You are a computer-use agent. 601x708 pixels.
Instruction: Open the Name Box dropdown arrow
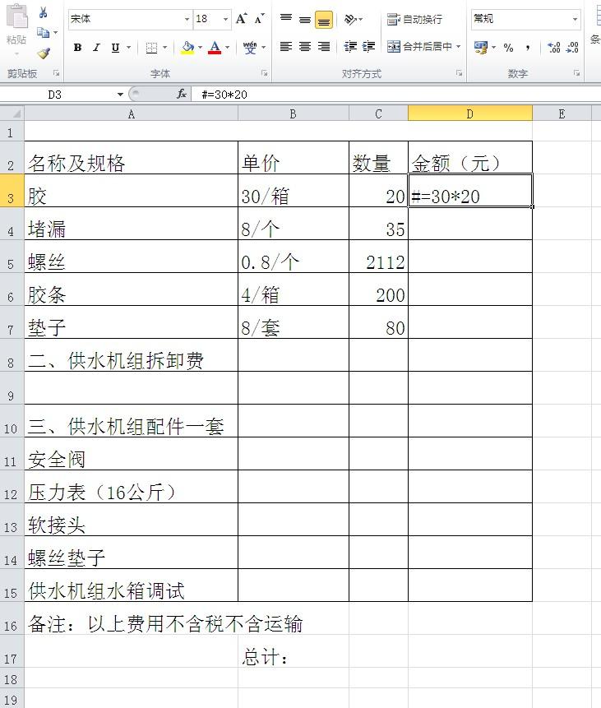[x=120, y=95]
